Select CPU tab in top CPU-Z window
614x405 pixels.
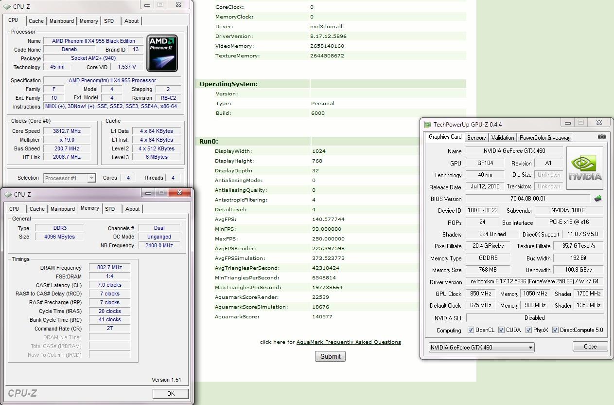pos(14,20)
